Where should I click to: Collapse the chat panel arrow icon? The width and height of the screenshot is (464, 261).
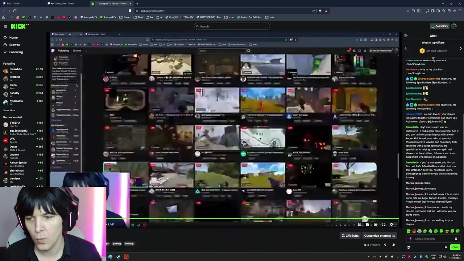tap(406, 36)
